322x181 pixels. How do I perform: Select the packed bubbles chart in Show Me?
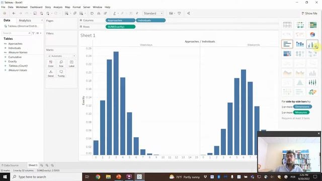point(312,92)
